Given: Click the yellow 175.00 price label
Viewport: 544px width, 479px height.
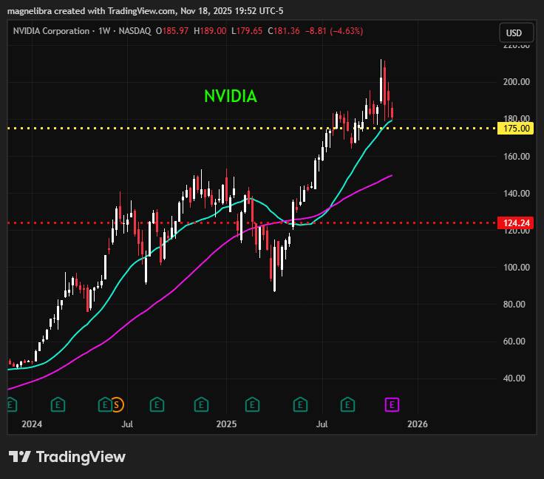Looking at the screenshot, I should (x=516, y=129).
